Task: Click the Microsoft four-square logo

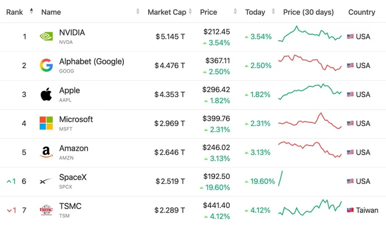Action: [x=47, y=123]
